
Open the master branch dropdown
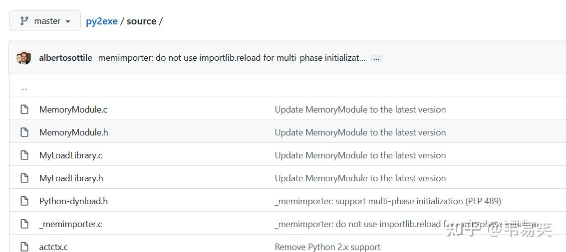point(45,21)
